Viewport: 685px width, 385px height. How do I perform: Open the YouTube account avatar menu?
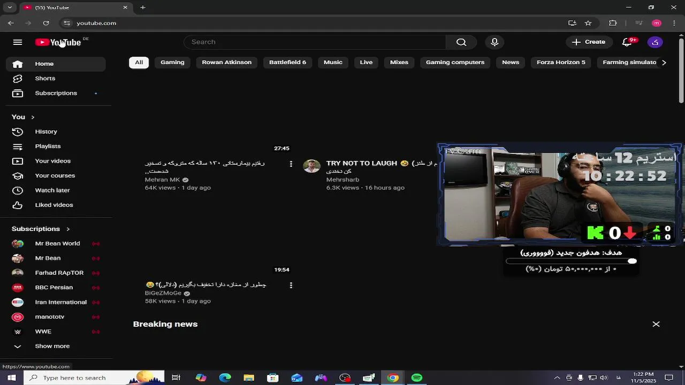click(x=655, y=42)
